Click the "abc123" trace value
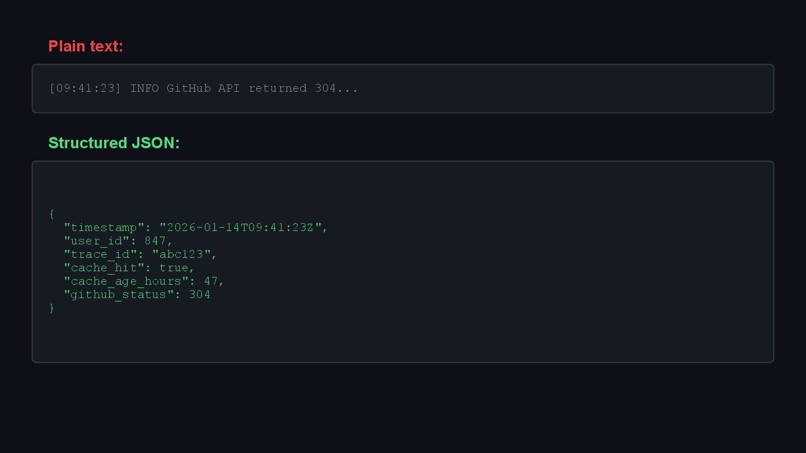The width and height of the screenshot is (806, 453). [181, 254]
